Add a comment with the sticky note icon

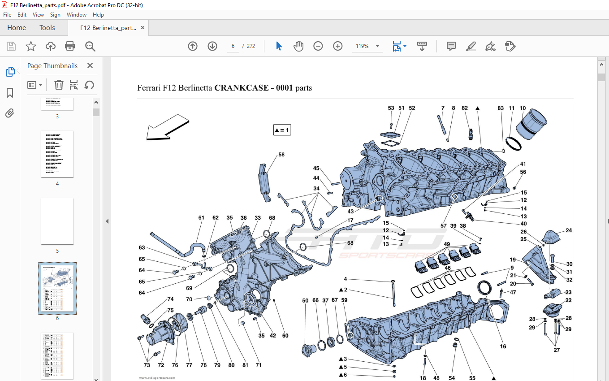[451, 46]
